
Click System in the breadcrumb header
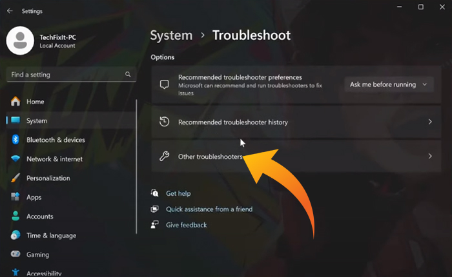click(x=171, y=35)
